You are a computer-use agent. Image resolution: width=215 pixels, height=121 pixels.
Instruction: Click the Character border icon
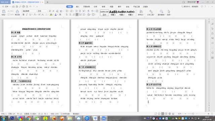(x=60, y=14)
